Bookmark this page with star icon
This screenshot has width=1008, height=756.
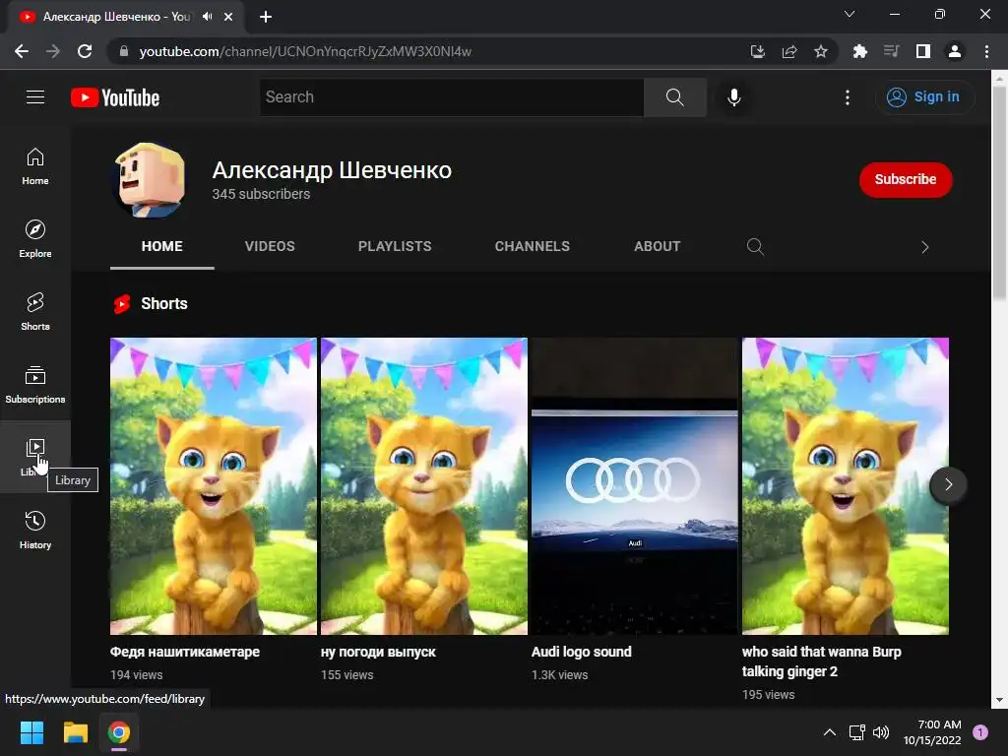coord(821,51)
